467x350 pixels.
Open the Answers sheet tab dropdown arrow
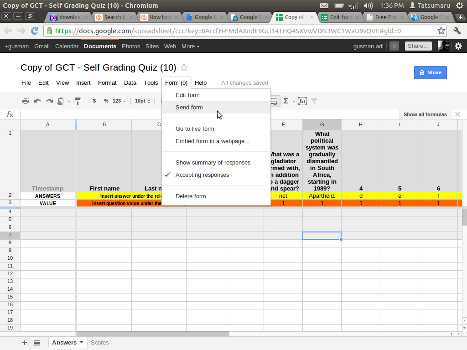pos(81,343)
